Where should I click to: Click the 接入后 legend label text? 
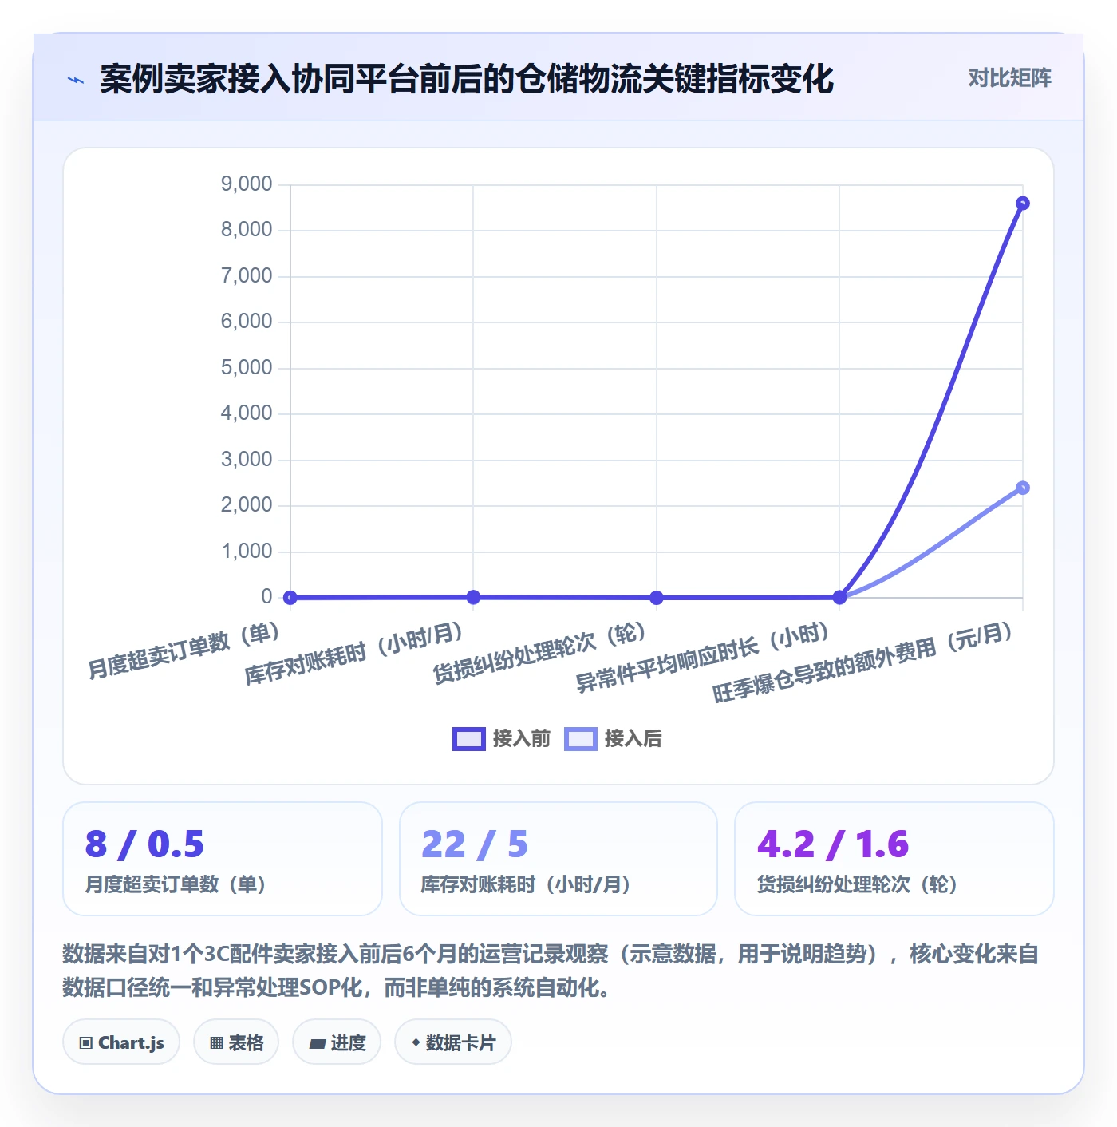pyautogui.click(x=633, y=739)
